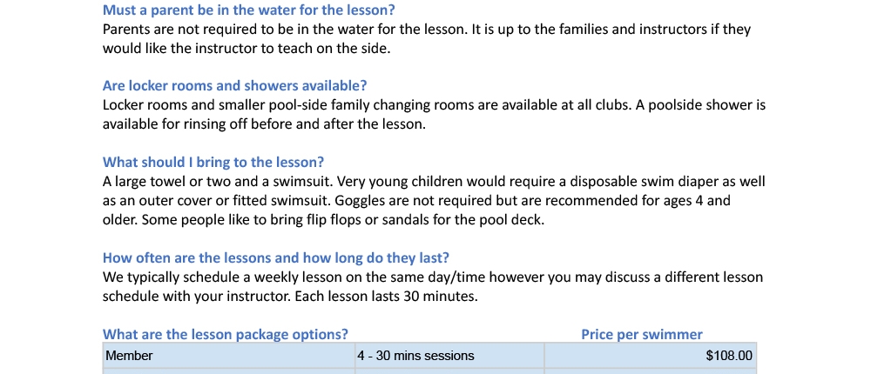
Task: Click text 'Some people like to bring flip flops'
Action: [x=251, y=220]
